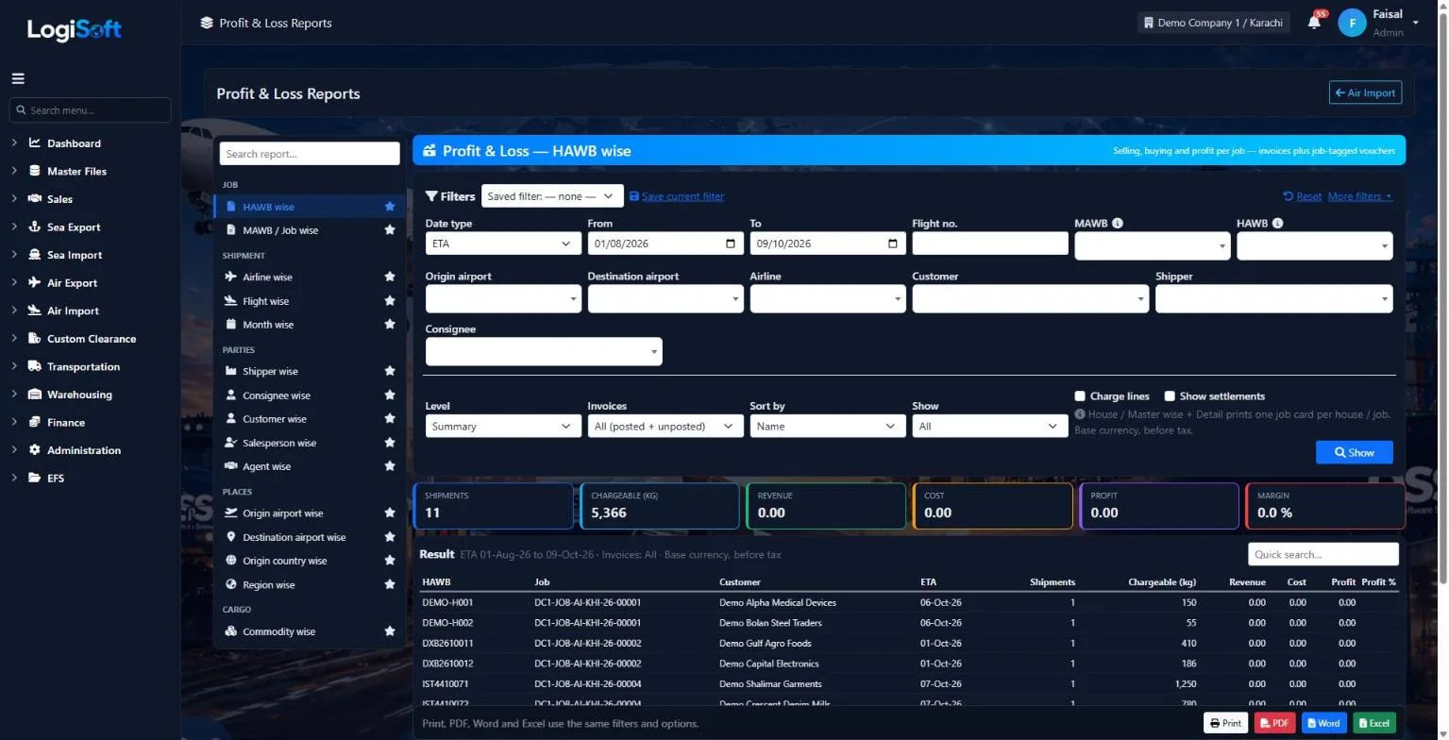This screenshot has width=1449, height=740.
Task: Enable the Show settlements checkbox
Action: tap(1170, 396)
